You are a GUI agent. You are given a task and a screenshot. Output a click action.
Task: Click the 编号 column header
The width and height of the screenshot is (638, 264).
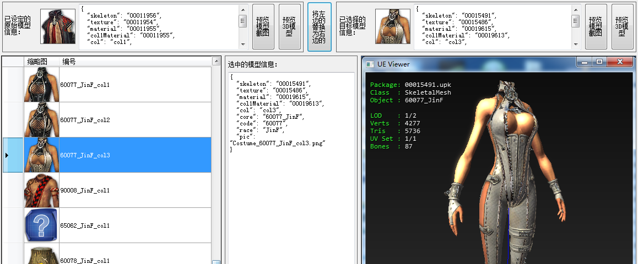click(136, 62)
